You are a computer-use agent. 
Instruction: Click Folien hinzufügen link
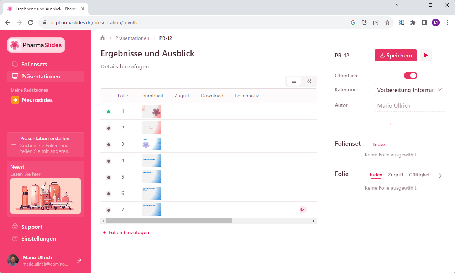tap(126, 232)
